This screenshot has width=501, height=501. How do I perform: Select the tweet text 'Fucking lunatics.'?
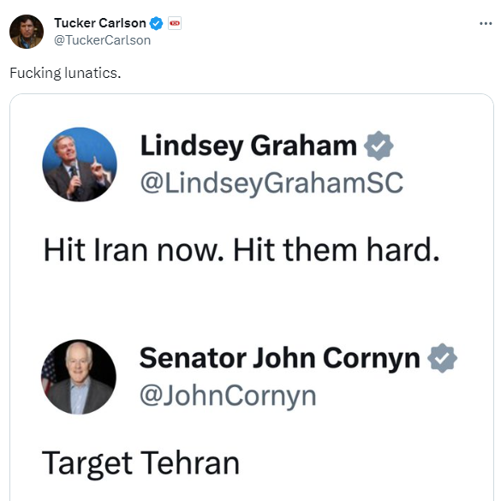point(65,73)
